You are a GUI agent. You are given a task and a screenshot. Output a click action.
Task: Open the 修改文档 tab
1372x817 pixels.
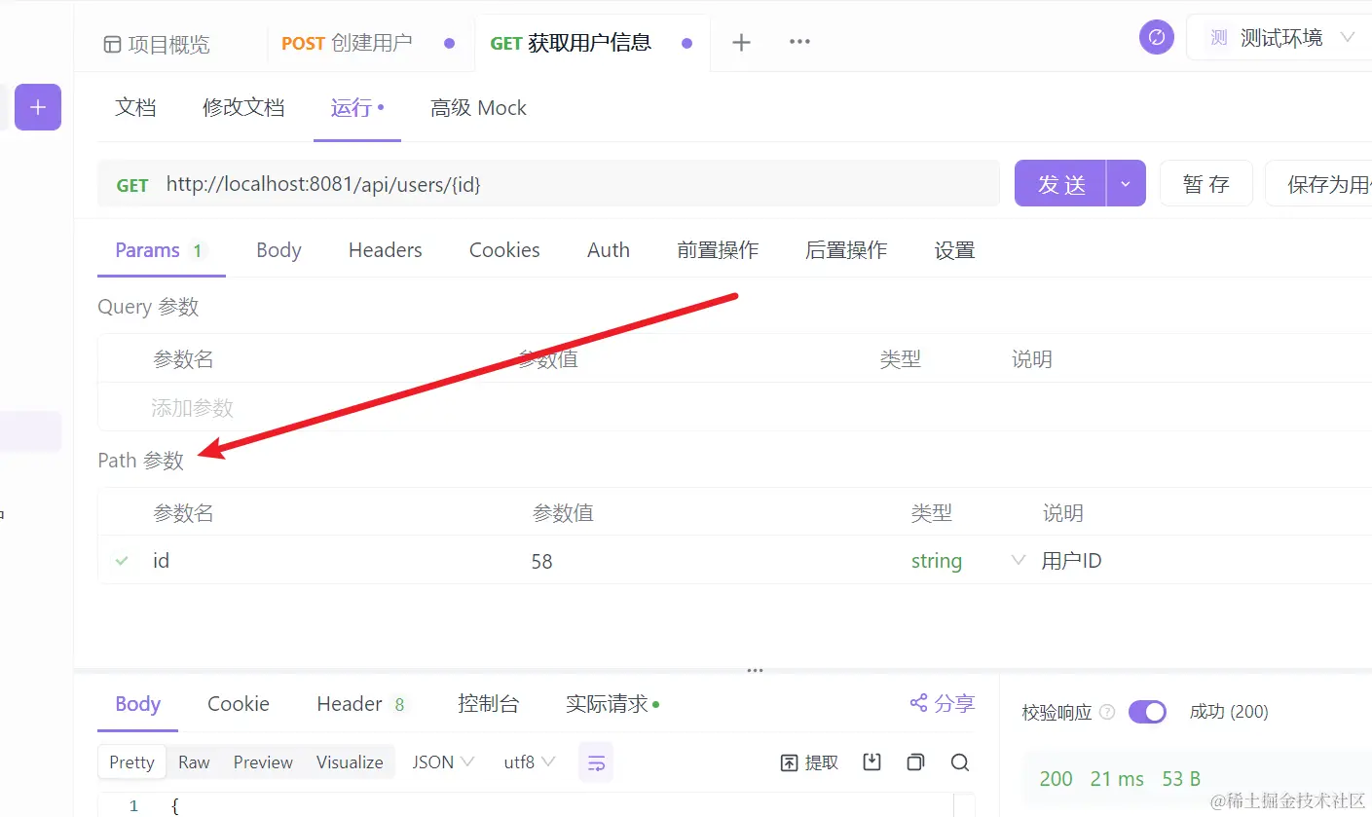[x=243, y=107]
